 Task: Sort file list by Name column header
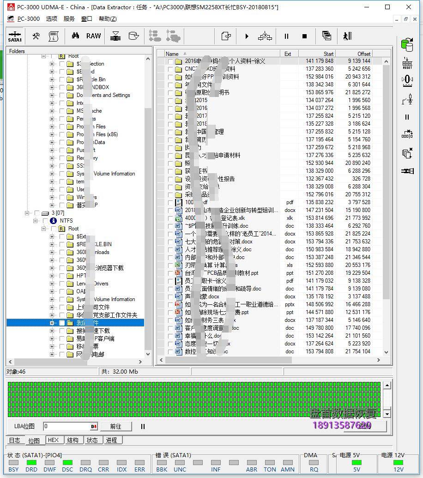(172, 54)
